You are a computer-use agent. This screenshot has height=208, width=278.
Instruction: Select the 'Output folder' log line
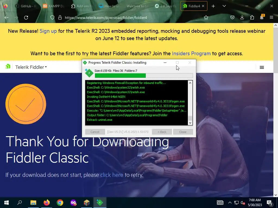[x=127, y=115]
